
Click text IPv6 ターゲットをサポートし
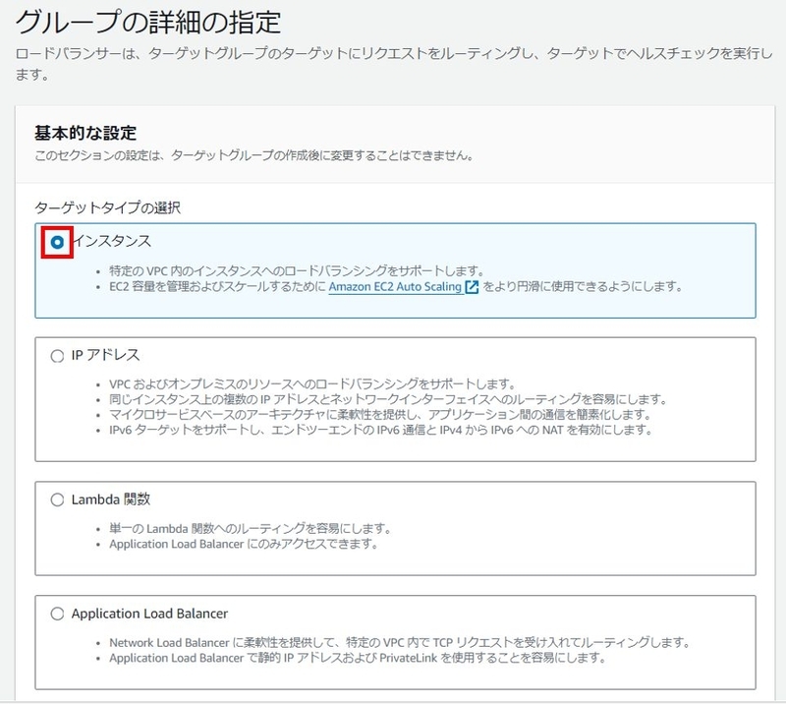point(186,430)
